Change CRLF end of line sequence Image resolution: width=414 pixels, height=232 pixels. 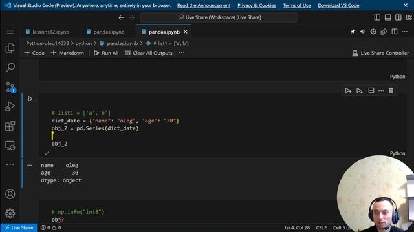point(321,227)
